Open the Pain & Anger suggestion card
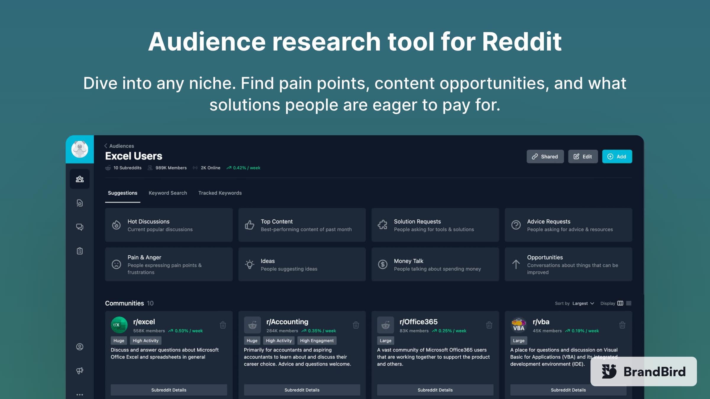The height and width of the screenshot is (399, 710). click(169, 264)
